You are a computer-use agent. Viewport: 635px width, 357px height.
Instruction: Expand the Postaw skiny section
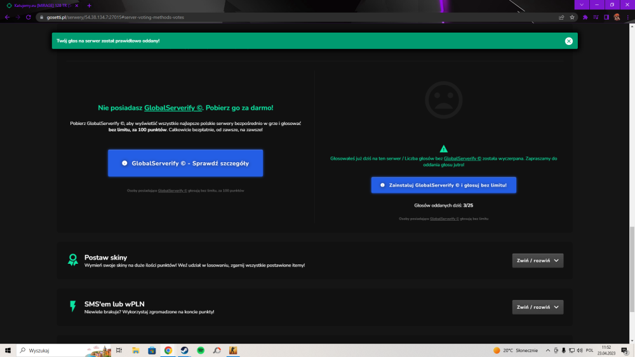coord(537,261)
